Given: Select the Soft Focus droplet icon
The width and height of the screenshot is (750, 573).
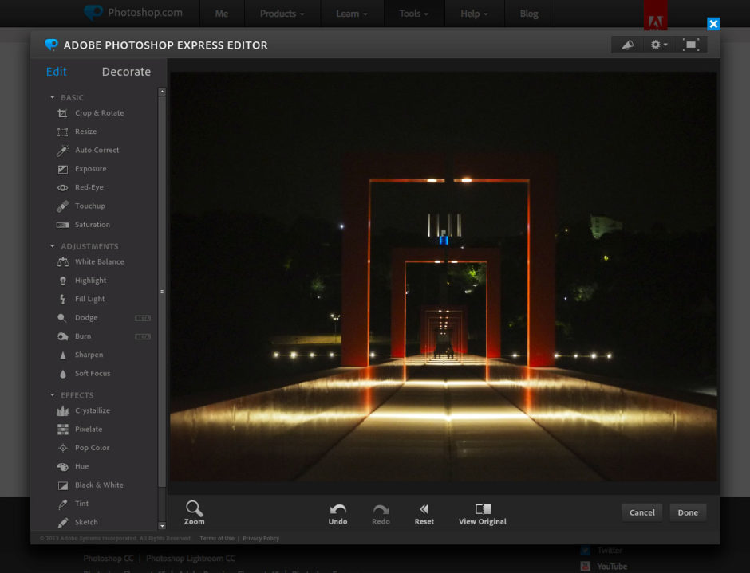Looking at the screenshot, I should 63,374.
